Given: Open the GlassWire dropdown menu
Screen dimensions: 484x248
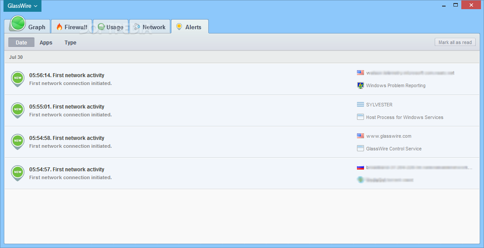Looking at the screenshot, I should (22, 6).
